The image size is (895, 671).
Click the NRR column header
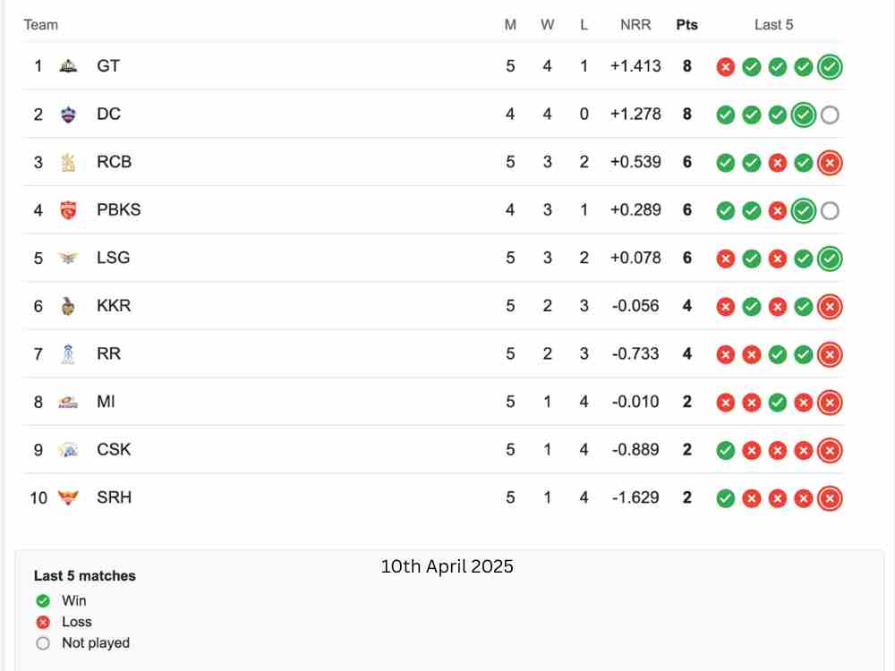[x=635, y=25]
